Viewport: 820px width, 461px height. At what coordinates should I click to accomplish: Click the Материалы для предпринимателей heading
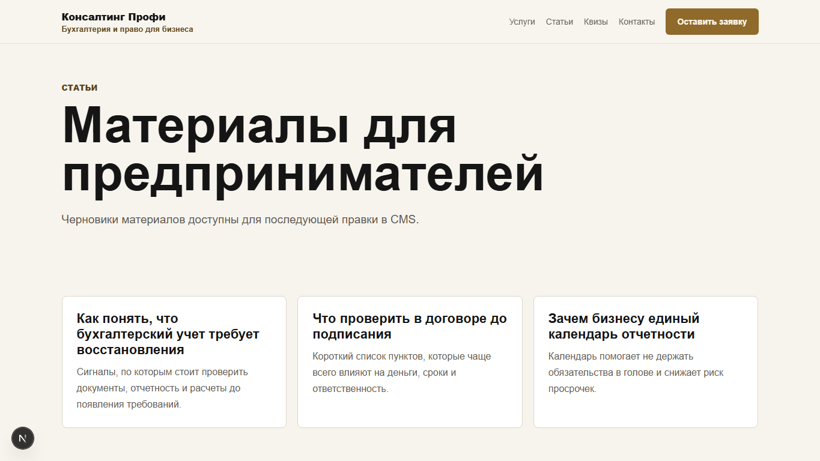[303, 149]
